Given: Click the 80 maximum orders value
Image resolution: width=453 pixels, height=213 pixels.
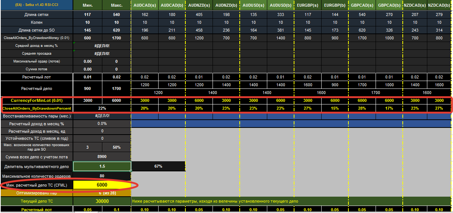Looking at the screenshot, I should [102, 176].
